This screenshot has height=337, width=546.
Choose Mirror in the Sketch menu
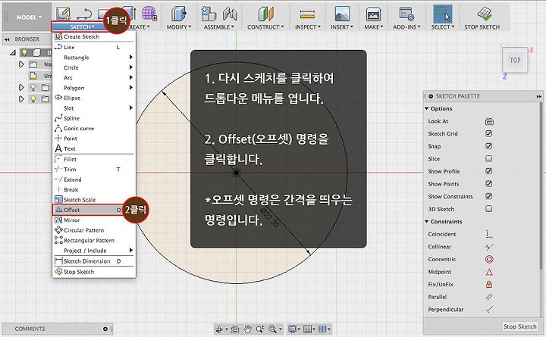[x=94, y=220]
